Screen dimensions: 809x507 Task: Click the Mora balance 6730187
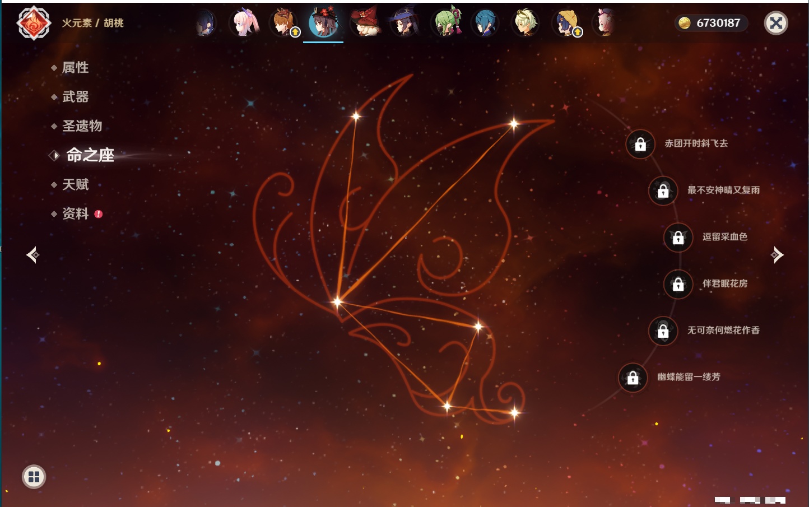click(718, 23)
